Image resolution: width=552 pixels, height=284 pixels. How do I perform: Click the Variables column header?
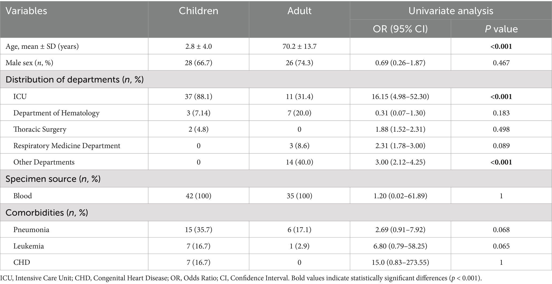26,11
